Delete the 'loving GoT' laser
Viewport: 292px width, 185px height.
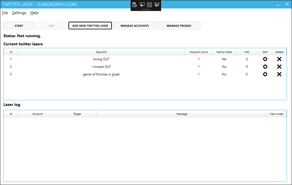click(x=279, y=59)
